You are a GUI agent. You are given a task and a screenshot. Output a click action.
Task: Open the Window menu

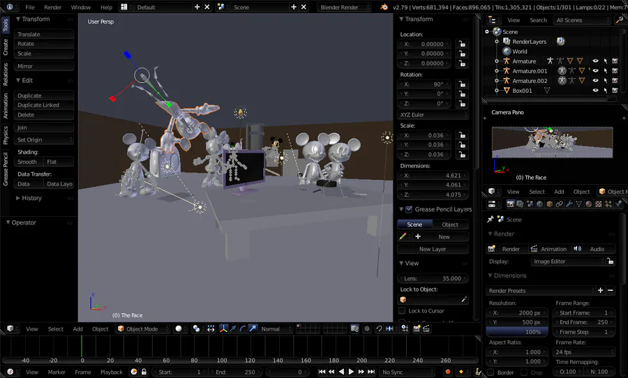(x=80, y=7)
